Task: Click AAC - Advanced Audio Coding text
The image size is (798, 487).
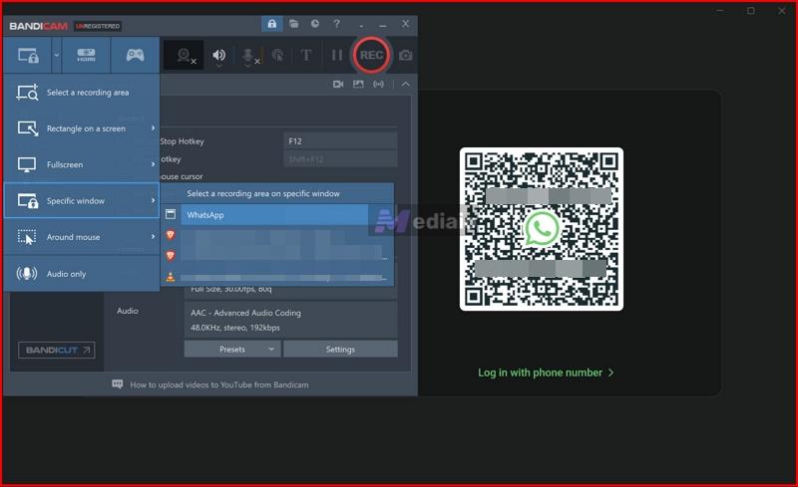Action: pos(245,313)
